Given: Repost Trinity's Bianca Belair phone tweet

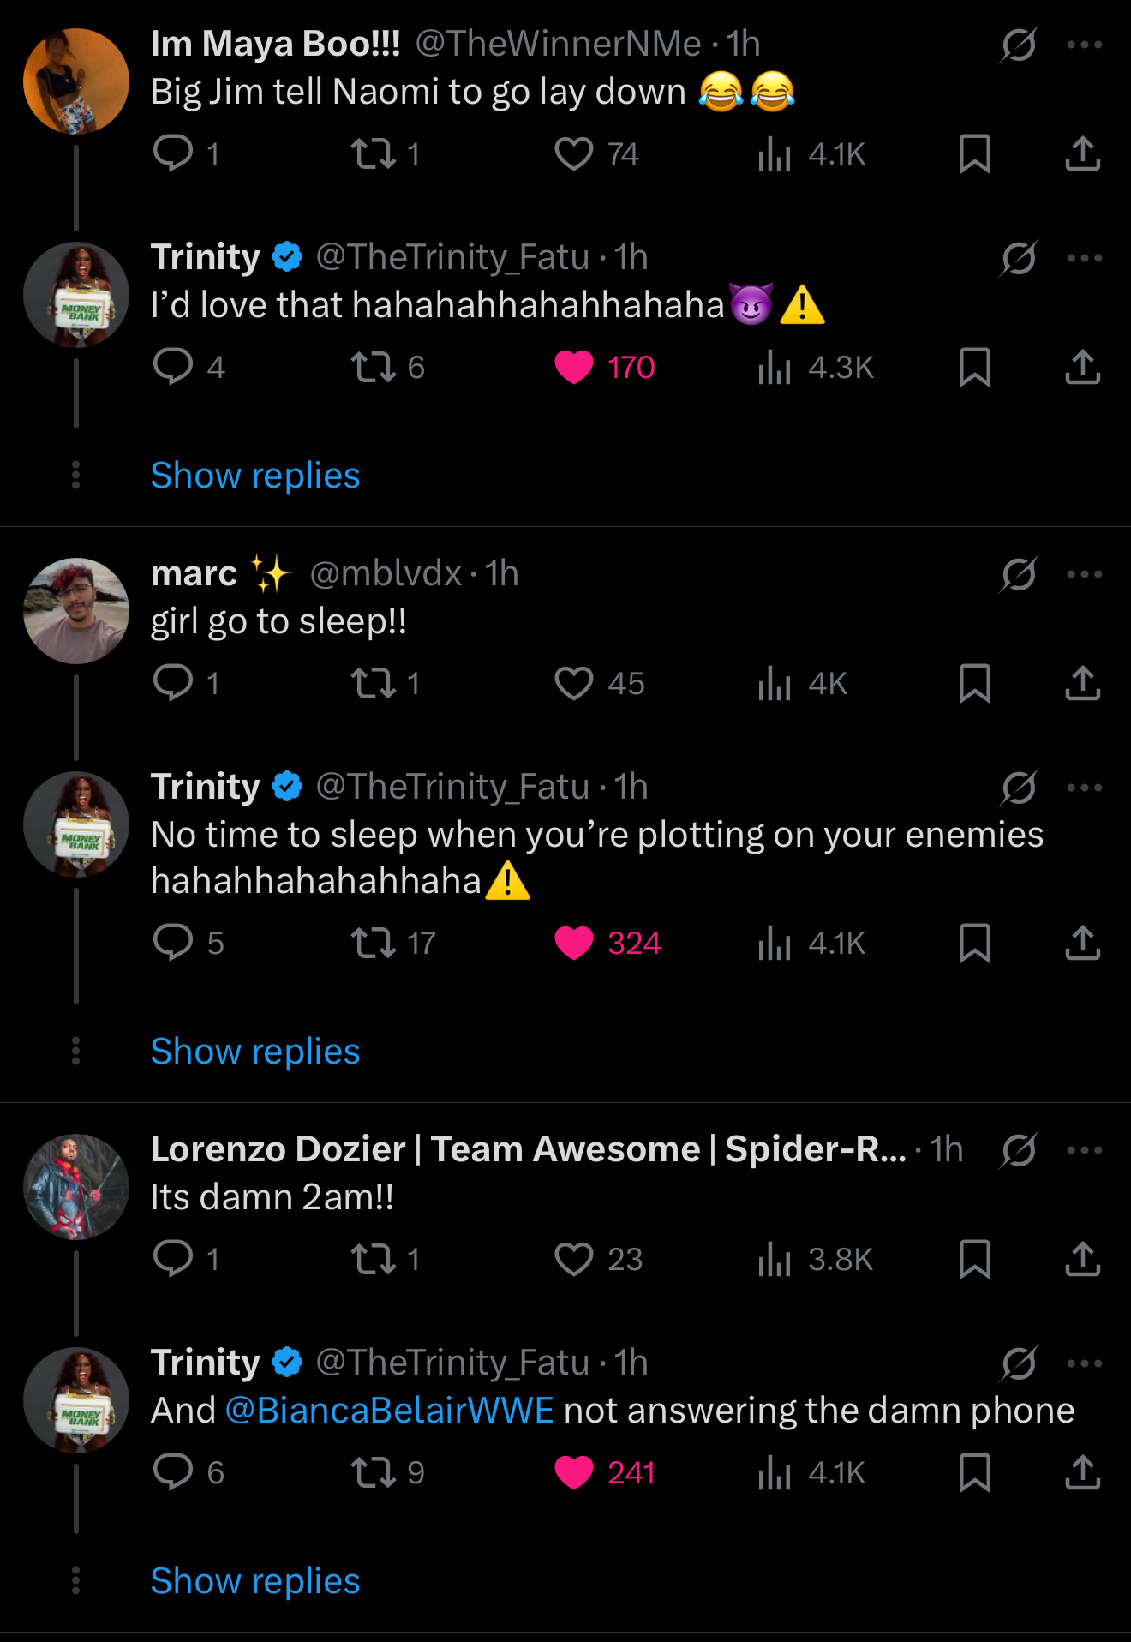Looking at the screenshot, I should point(374,1472).
